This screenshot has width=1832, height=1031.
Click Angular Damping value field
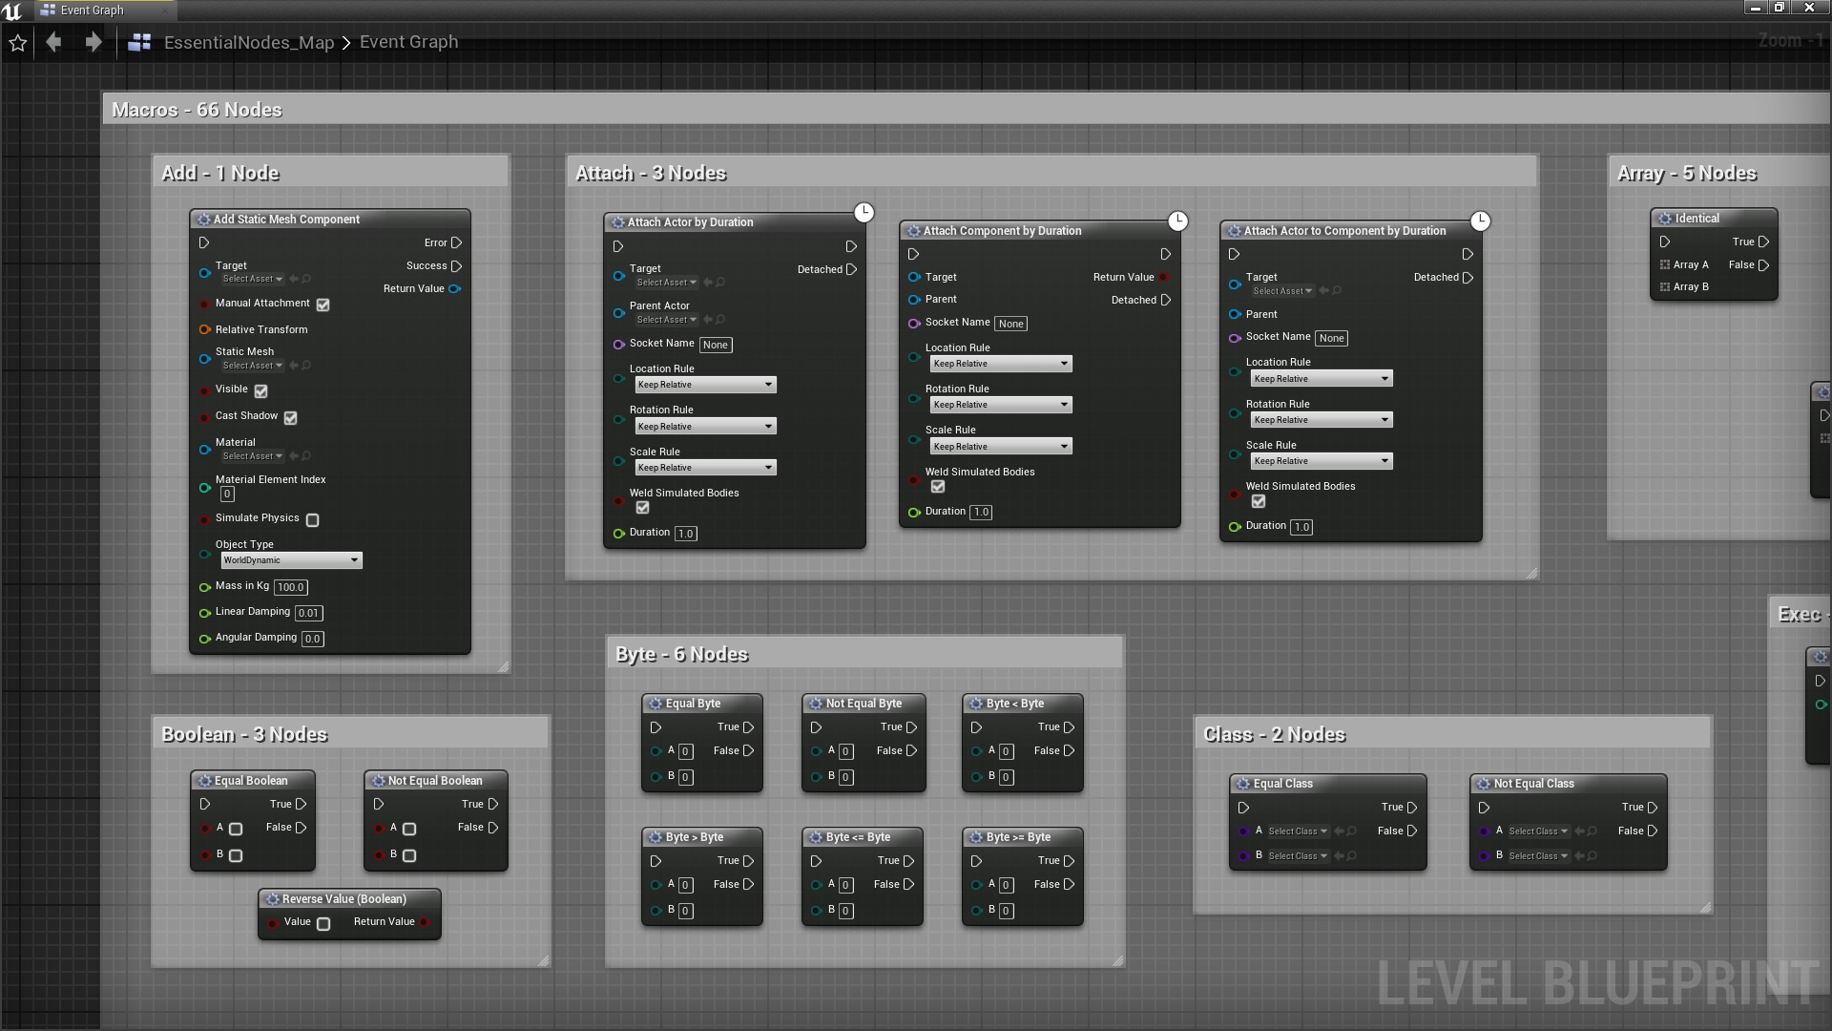point(313,639)
